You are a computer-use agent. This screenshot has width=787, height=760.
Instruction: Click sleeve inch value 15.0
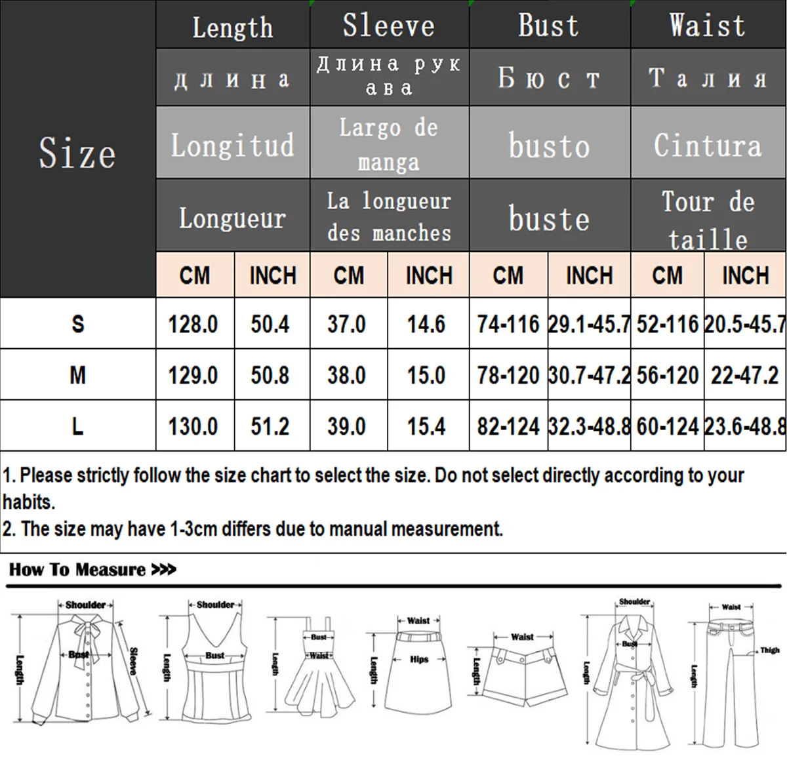(426, 374)
